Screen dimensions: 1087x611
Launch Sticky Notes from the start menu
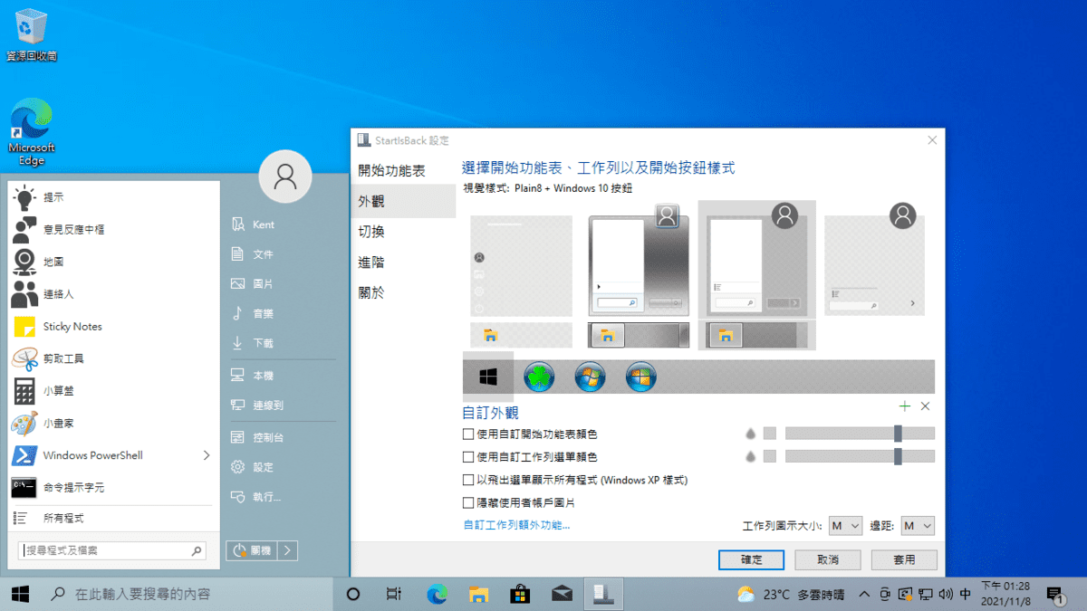tap(72, 327)
